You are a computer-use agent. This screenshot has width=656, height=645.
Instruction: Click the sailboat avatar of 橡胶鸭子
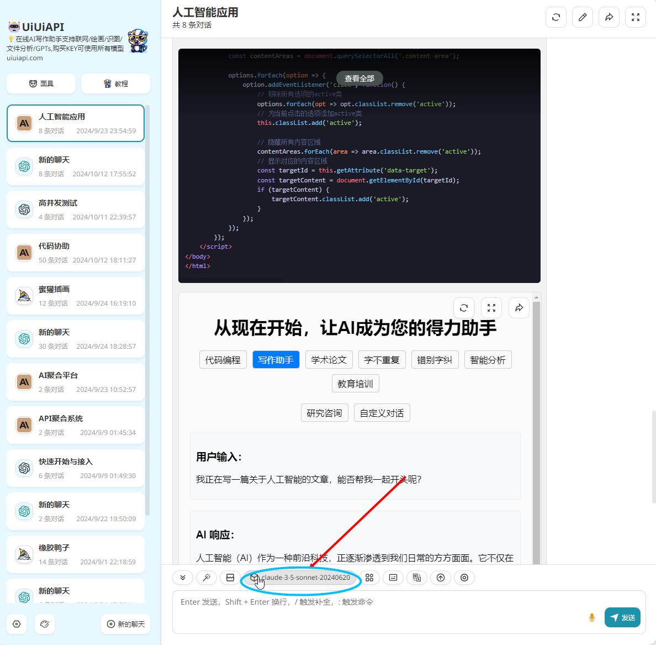[24, 554]
